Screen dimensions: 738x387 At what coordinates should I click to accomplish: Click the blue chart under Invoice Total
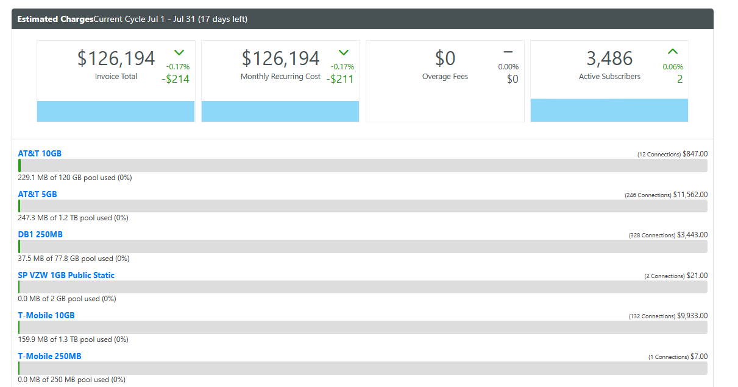(x=116, y=111)
